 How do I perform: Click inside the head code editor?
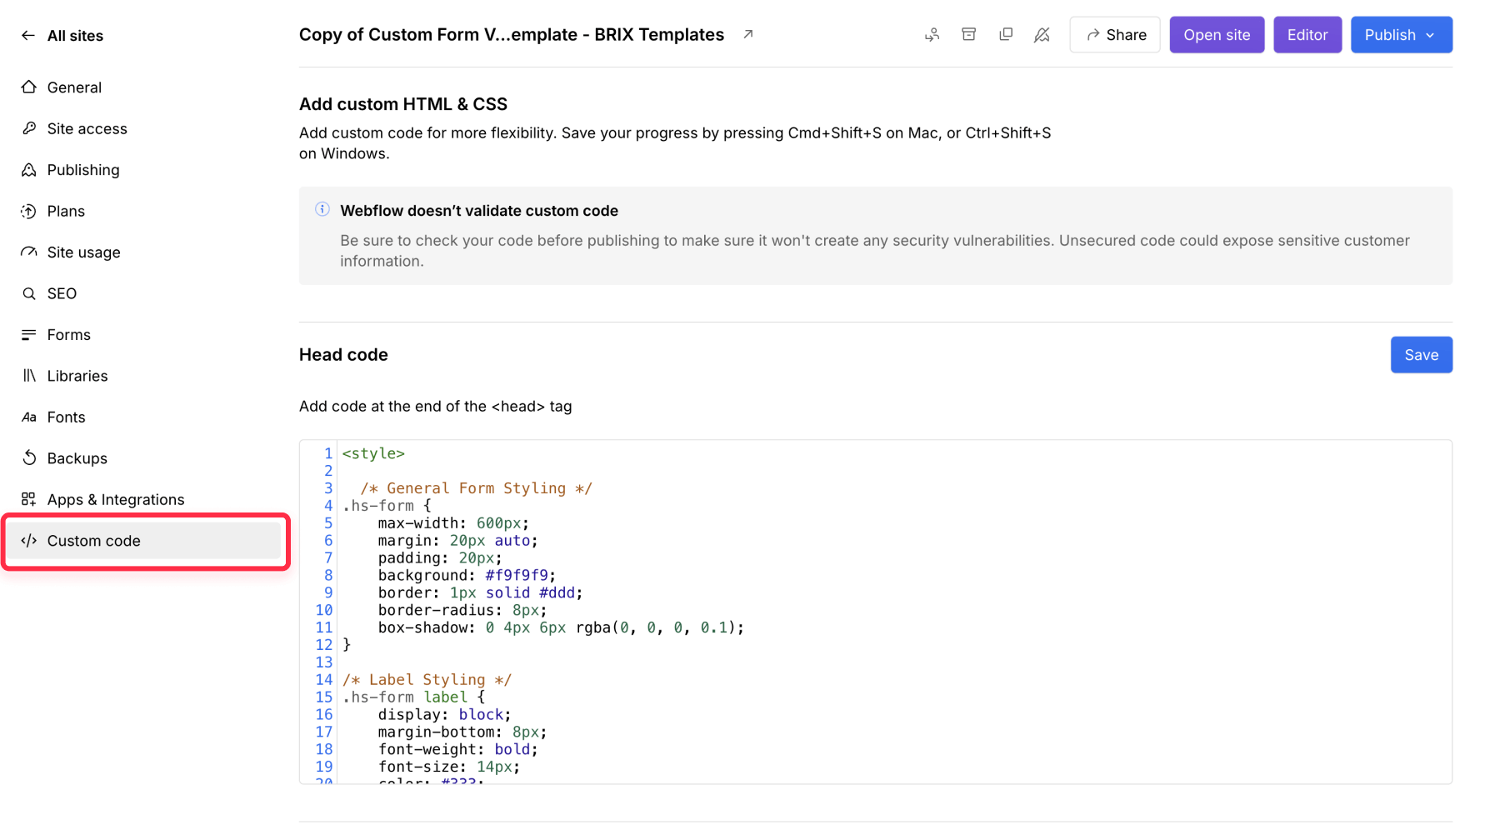click(876, 612)
